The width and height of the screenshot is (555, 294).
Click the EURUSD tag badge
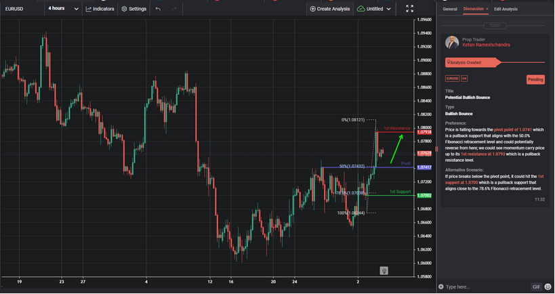[452, 79]
